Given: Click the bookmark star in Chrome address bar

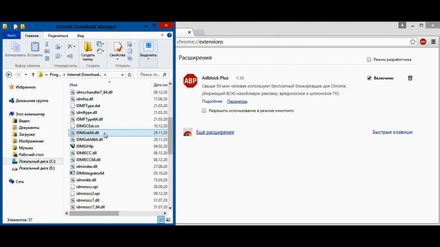Looking at the screenshot, I should point(412,42).
